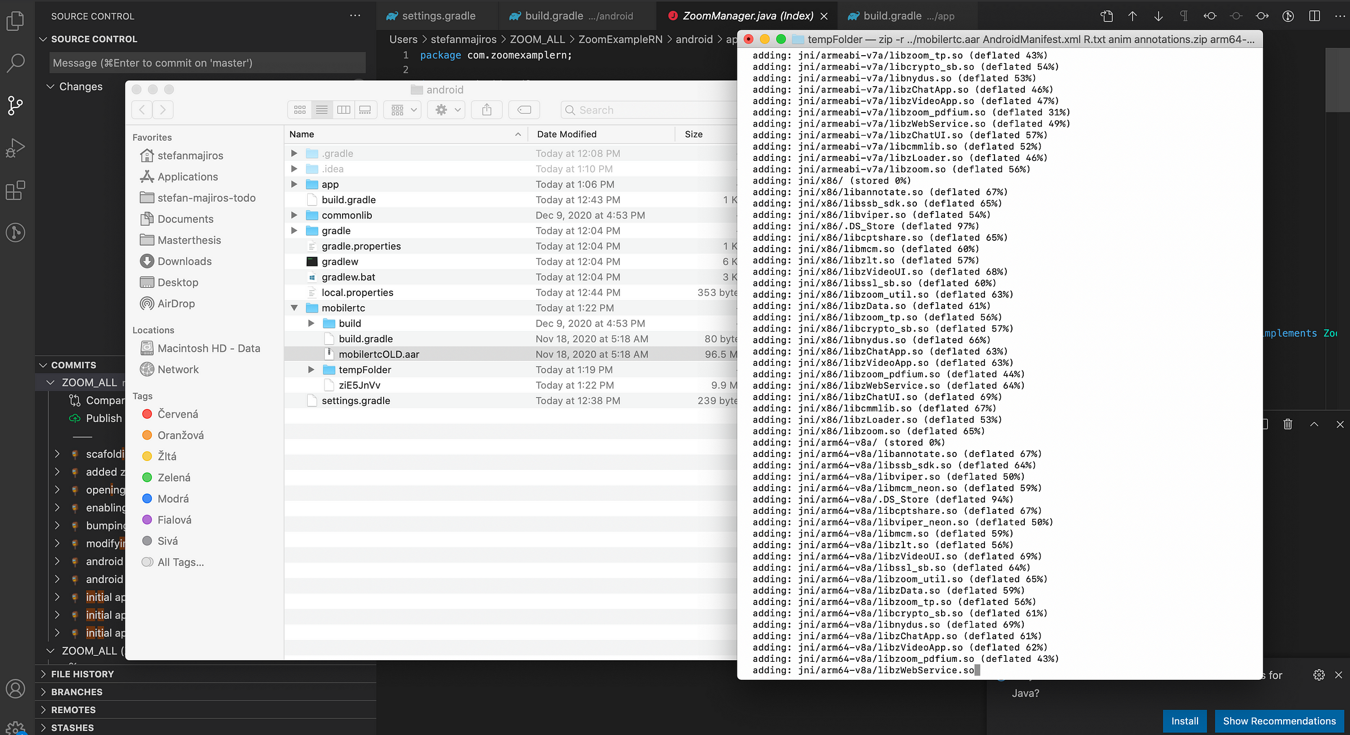Go to next change arrow in editor toolbar
Image resolution: width=1350 pixels, height=735 pixels.
[x=1158, y=16]
